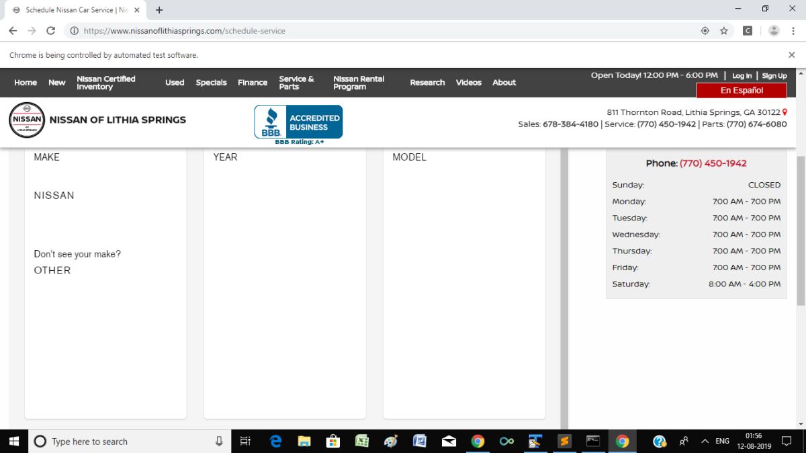Open the Chrome profile avatar icon
Image resolution: width=806 pixels, height=453 pixels.
[x=774, y=31]
